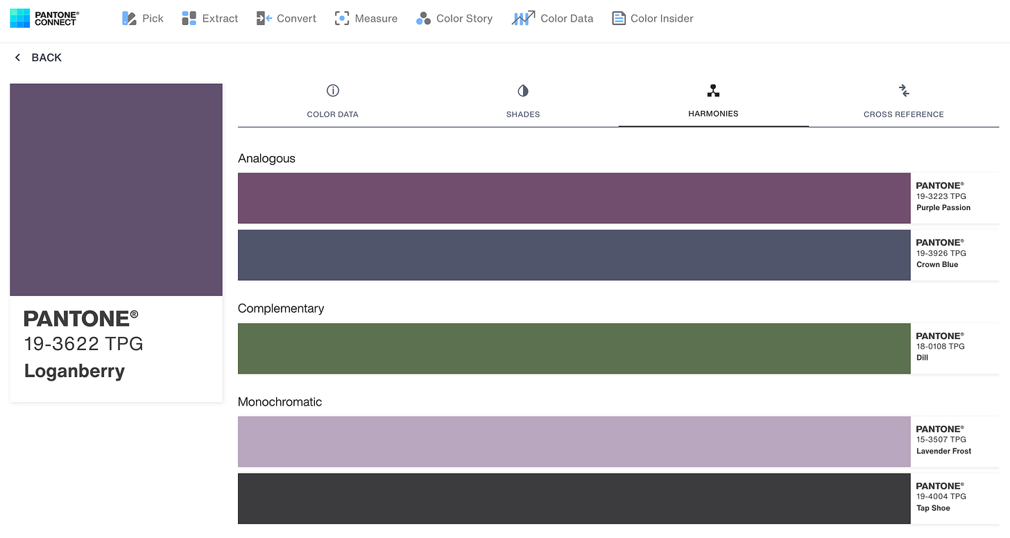
Task: Select the Crown Blue color bar
Action: (x=574, y=255)
